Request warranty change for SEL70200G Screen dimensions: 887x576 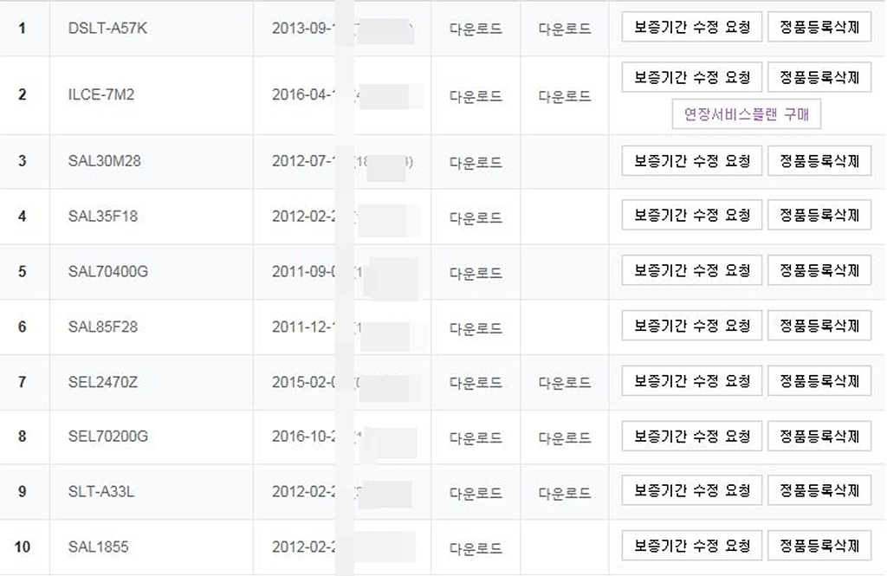coord(691,436)
